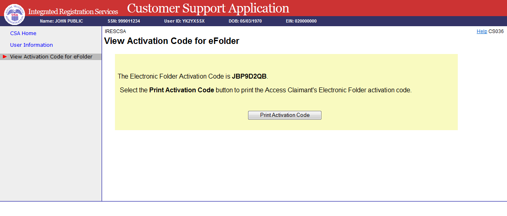Image resolution: width=507 pixels, height=216 pixels.
Task: Select View Activation Code for eFolder menu item
Action: tap(51, 57)
